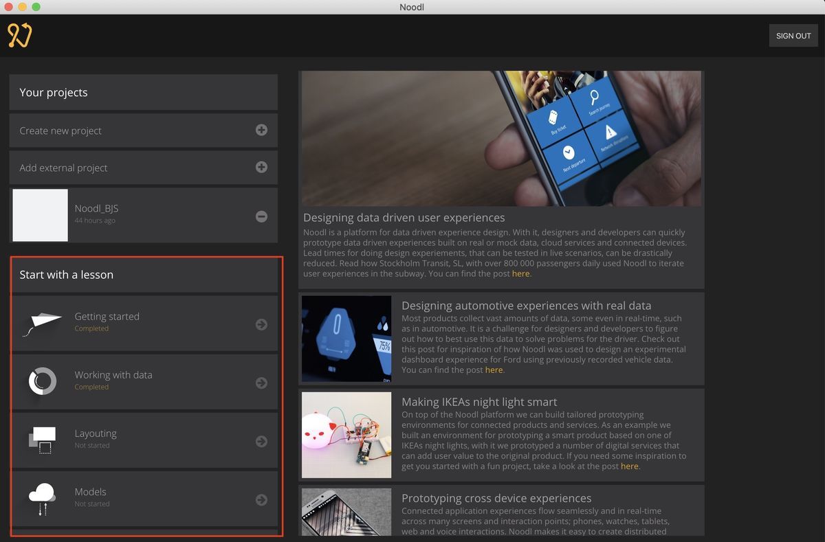The height and width of the screenshot is (542, 825).
Task: Select the Noodl_BJS project name
Action: pos(96,208)
